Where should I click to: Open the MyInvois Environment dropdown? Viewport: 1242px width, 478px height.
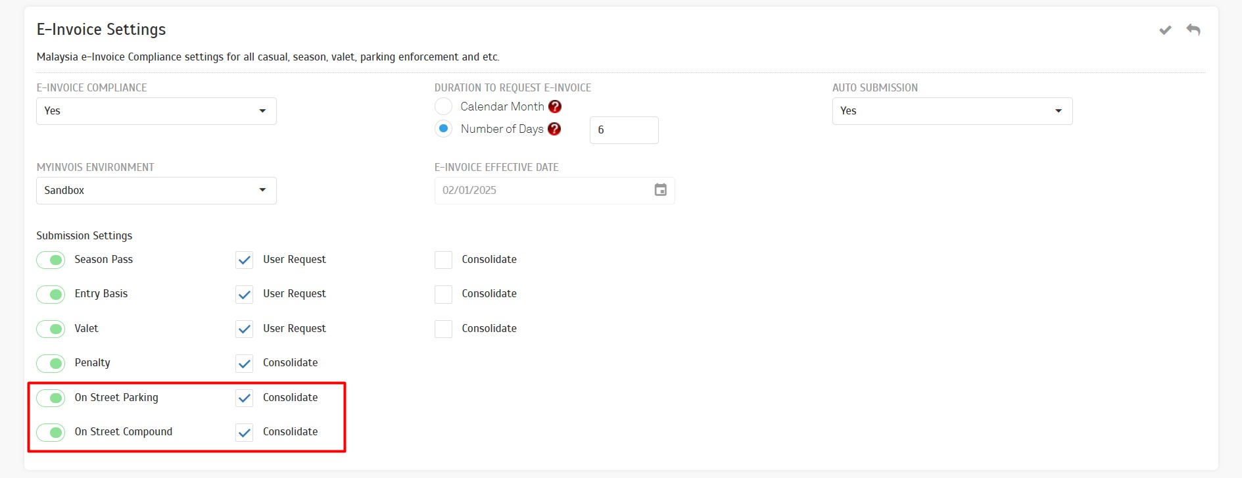click(156, 191)
